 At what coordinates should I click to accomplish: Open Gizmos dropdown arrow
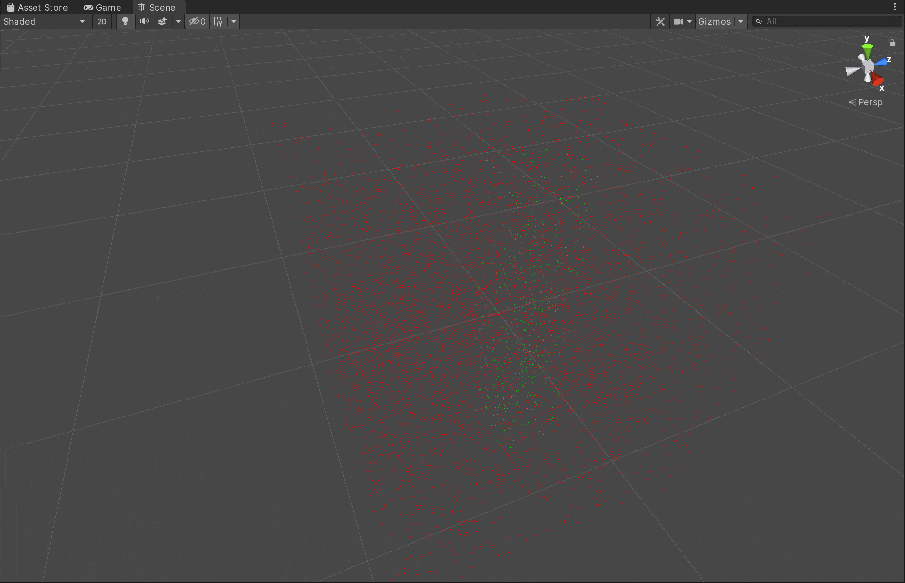(x=741, y=21)
